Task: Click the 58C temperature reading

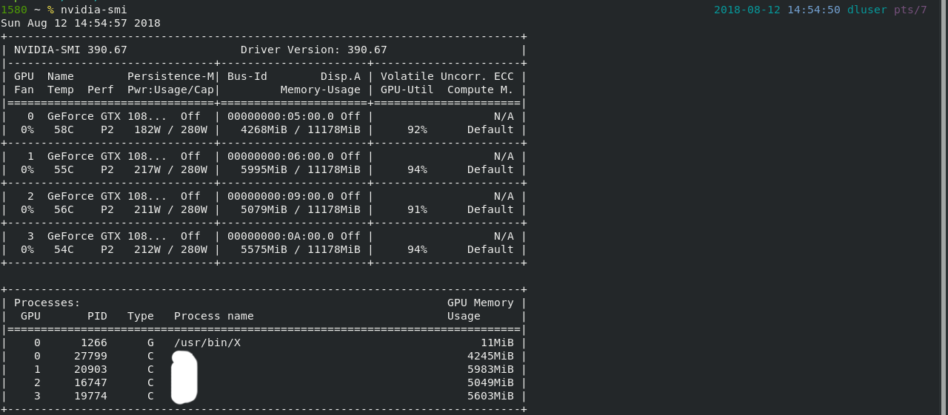Action: pos(64,129)
